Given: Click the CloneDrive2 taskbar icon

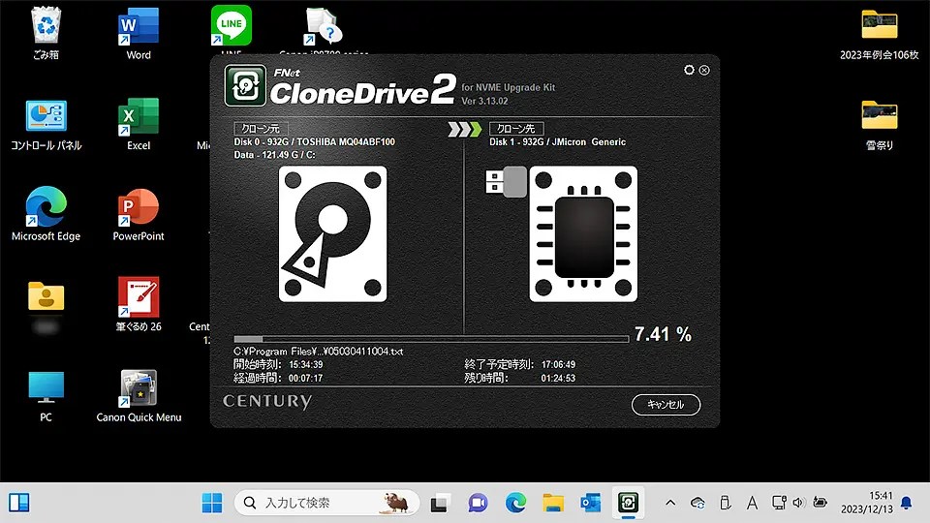Looking at the screenshot, I should [628, 503].
